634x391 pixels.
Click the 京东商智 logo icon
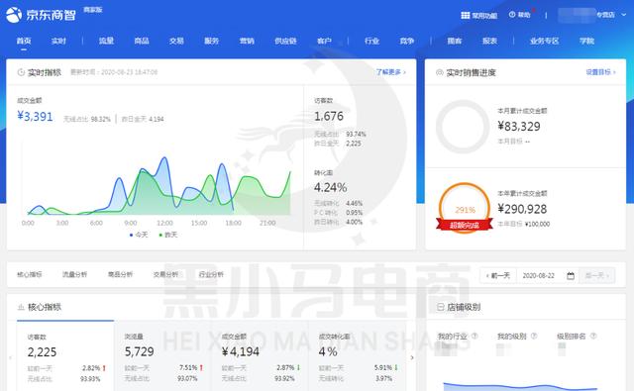click(x=14, y=15)
